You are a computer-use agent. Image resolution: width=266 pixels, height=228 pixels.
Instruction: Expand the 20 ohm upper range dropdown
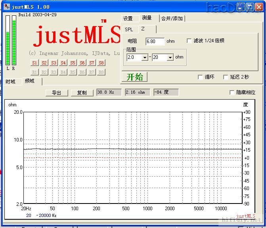point(170,57)
